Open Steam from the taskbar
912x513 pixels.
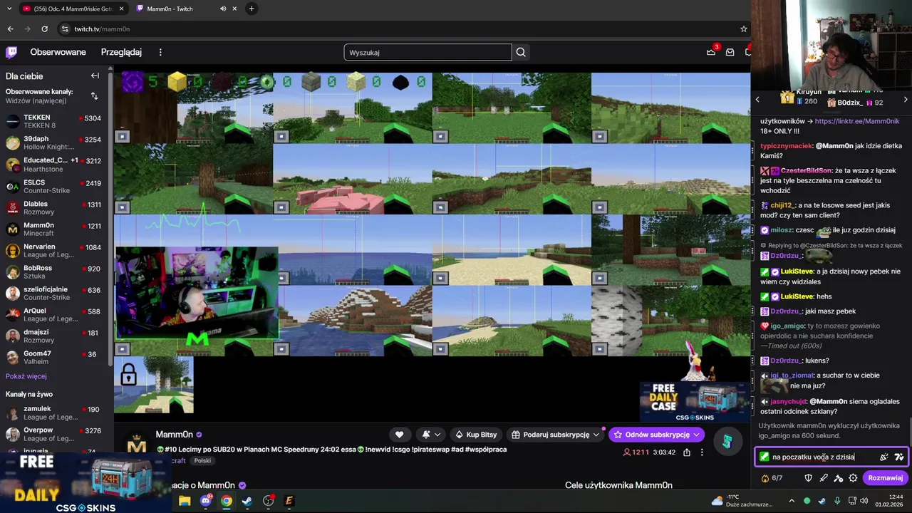click(247, 501)
